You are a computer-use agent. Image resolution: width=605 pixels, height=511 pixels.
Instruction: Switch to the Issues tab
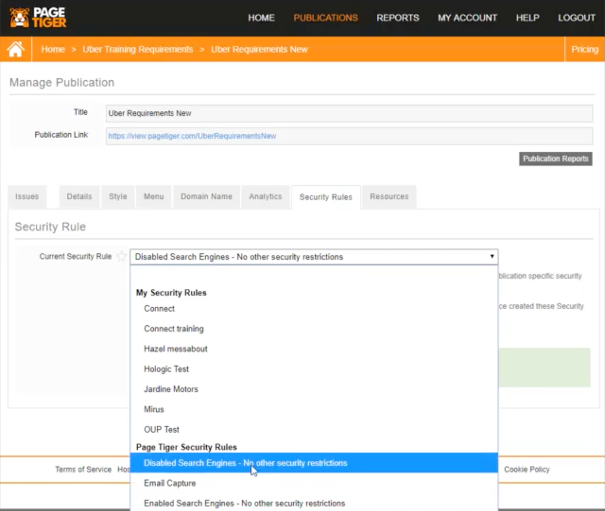coord(27,196)
